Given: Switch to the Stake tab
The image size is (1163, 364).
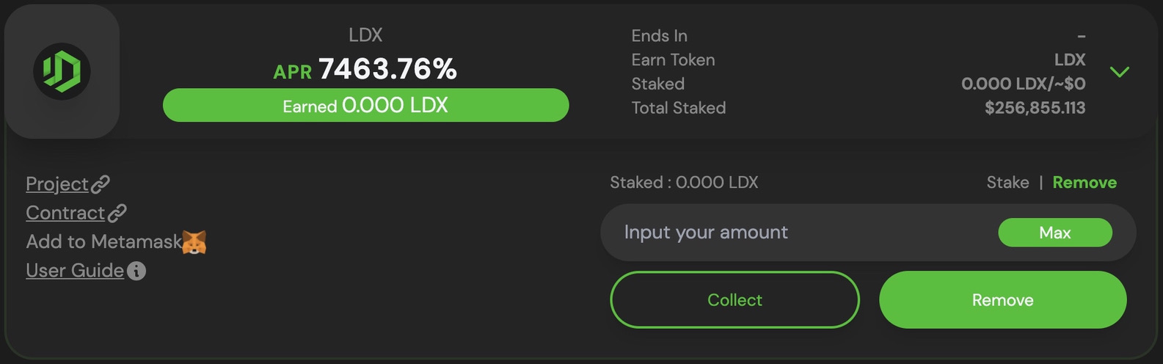Looking at the screenshot, I should click(1007, 183).
